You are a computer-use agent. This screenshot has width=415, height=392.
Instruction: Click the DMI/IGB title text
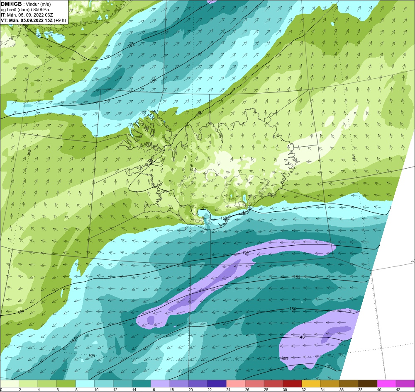tap(11, 4)
